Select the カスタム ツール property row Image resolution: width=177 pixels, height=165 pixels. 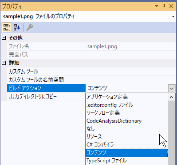46,71
